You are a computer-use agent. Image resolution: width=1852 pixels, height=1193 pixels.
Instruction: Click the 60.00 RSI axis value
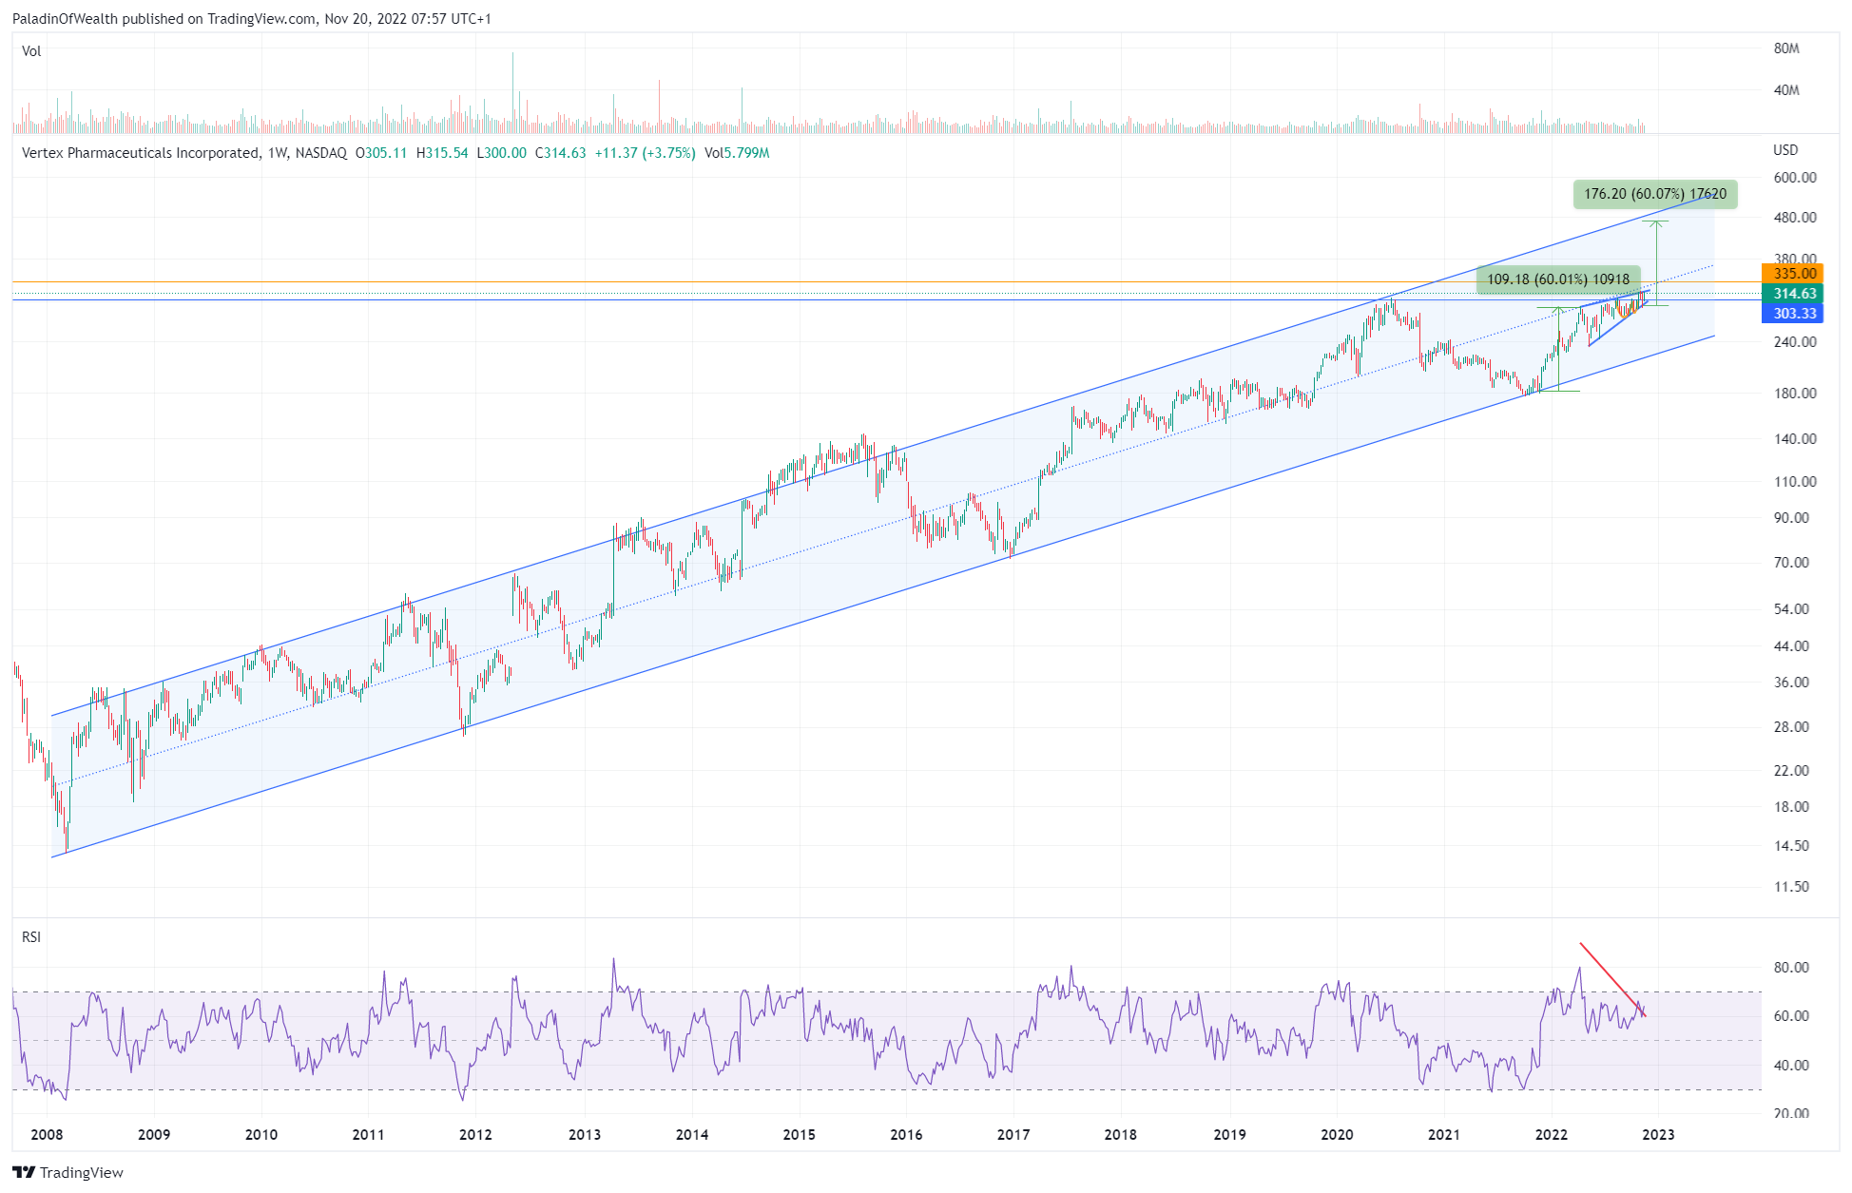[1791, 1016]
